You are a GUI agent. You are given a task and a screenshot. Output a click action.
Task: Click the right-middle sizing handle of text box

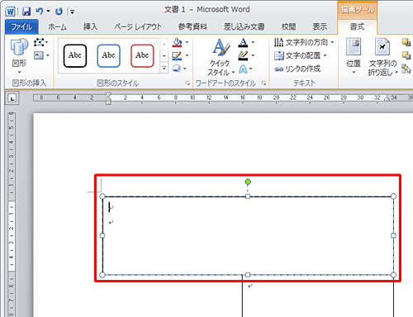(x=393, y=235)
